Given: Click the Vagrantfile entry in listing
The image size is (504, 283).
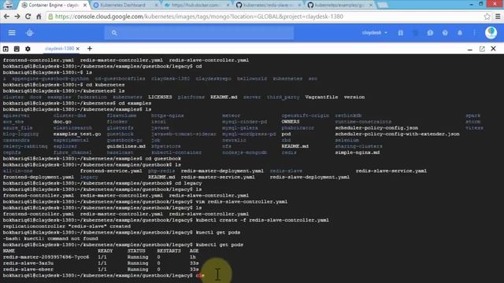Looking at the screenshot, I should tap(321, 97).
